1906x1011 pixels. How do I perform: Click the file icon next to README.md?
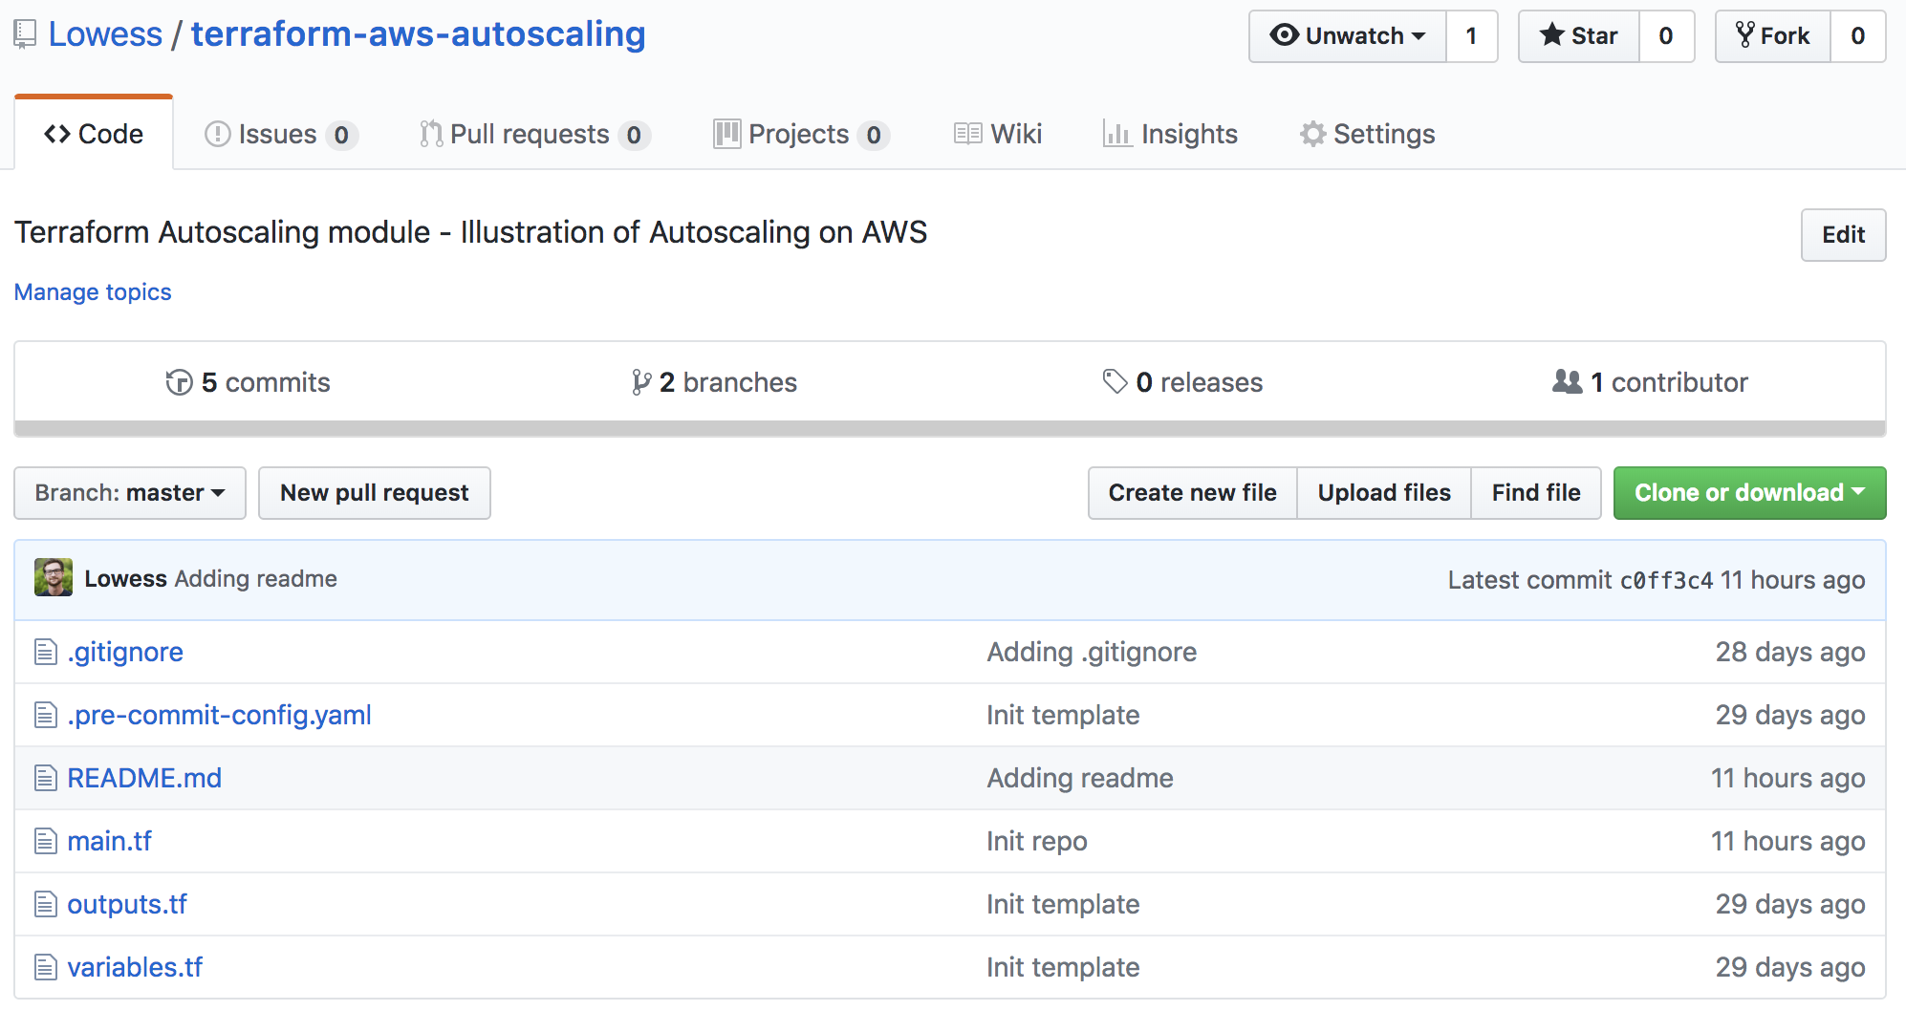46,778
